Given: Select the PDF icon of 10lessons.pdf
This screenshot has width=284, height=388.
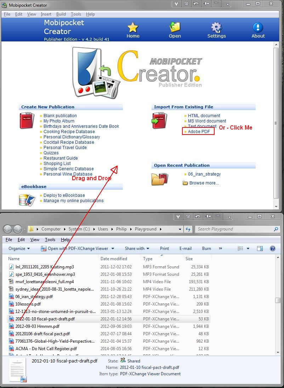Looking at the screenshot, I should tap(11, 304).
